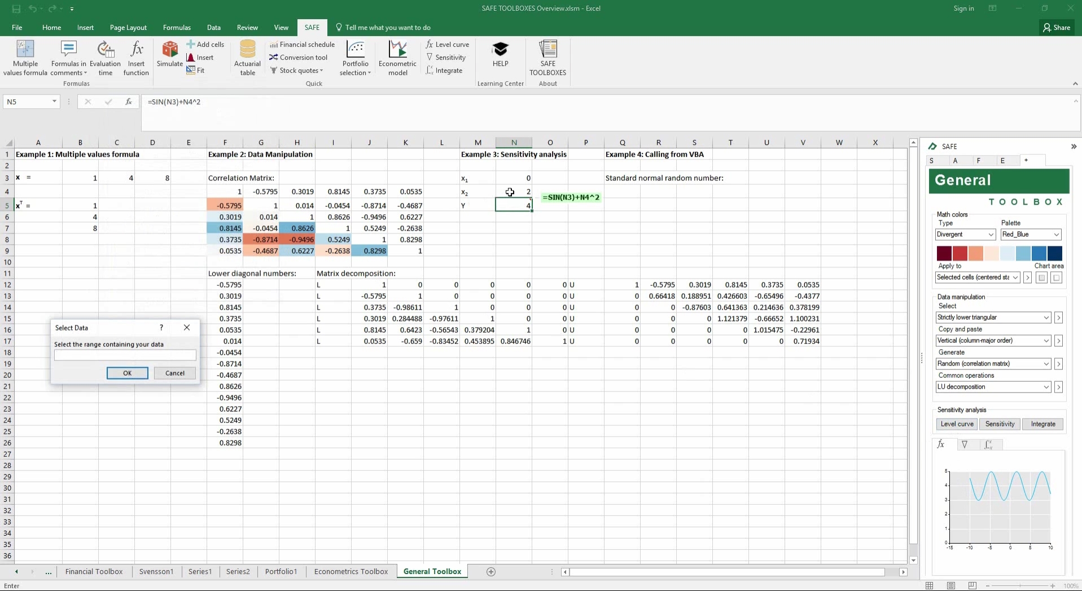Click the formula bar insert function fx
This screenshot has height=591, width=1082.
(x=129, y=102)
